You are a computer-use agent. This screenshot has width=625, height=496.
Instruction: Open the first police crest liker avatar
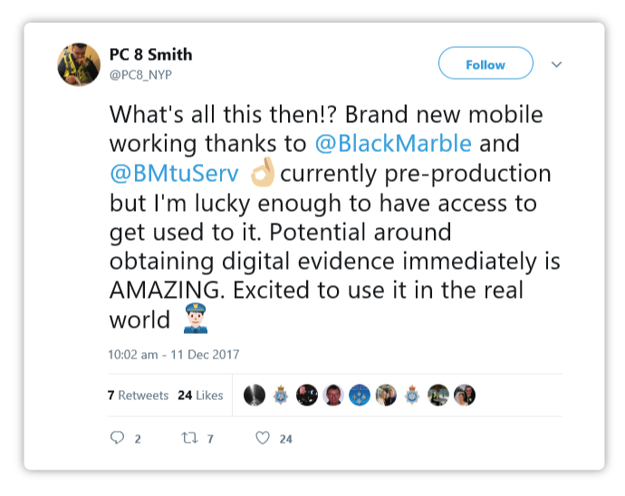[281, 396]
